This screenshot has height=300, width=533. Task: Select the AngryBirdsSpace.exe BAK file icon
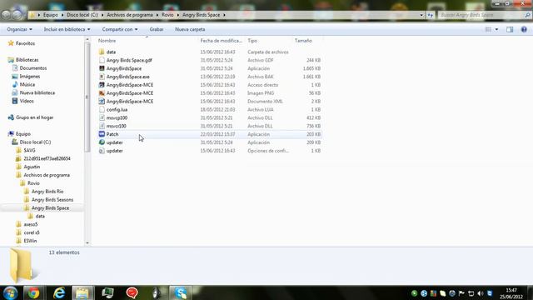102,77
